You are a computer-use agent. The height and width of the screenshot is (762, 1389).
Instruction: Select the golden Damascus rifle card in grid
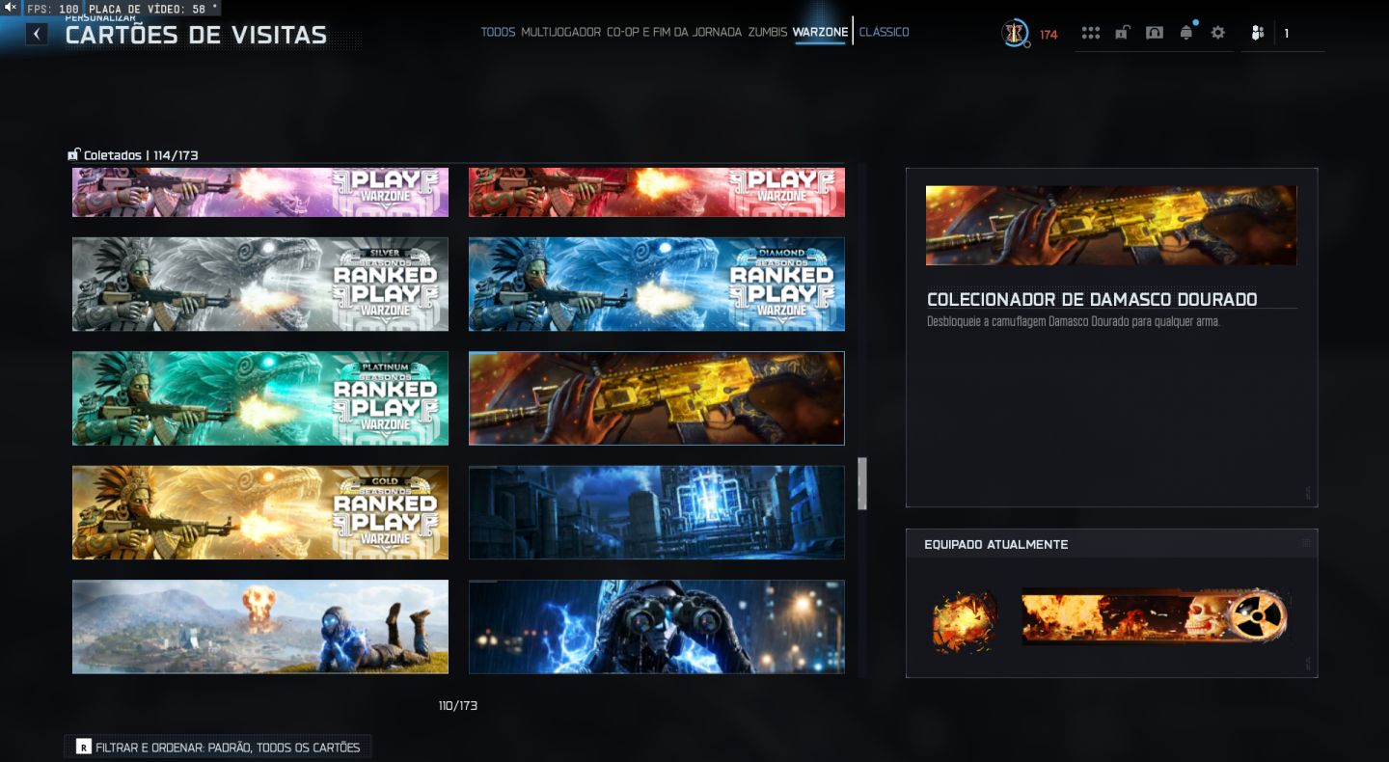[657, 398]
